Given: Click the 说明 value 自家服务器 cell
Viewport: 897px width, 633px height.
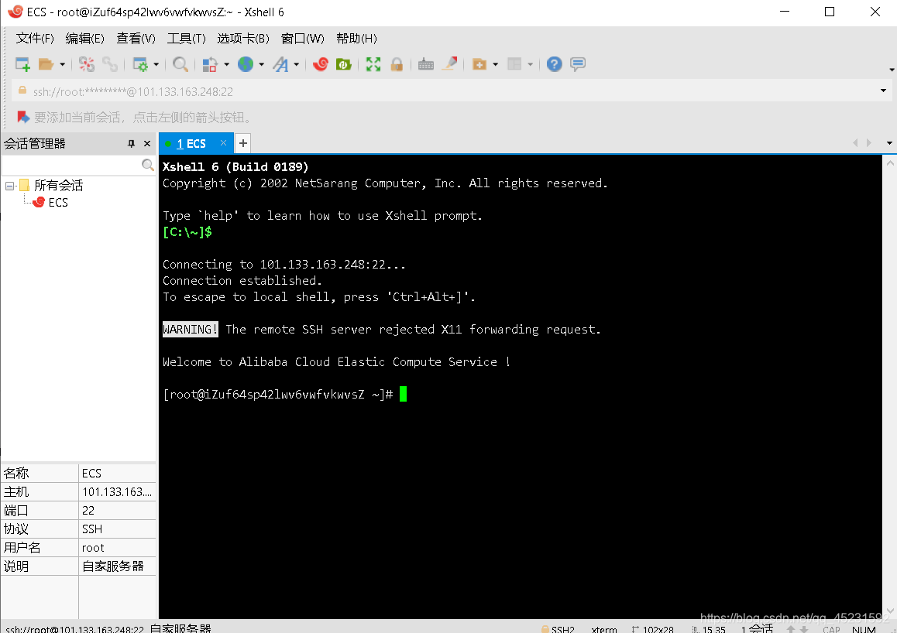Looking at the screenshot, I should (x=117, y=566).
